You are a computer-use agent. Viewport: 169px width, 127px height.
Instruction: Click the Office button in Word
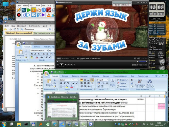[x=18, y=44]
